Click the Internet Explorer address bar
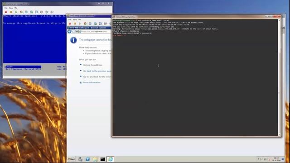The height and width of the screenshot is (163, 290). 95,32
